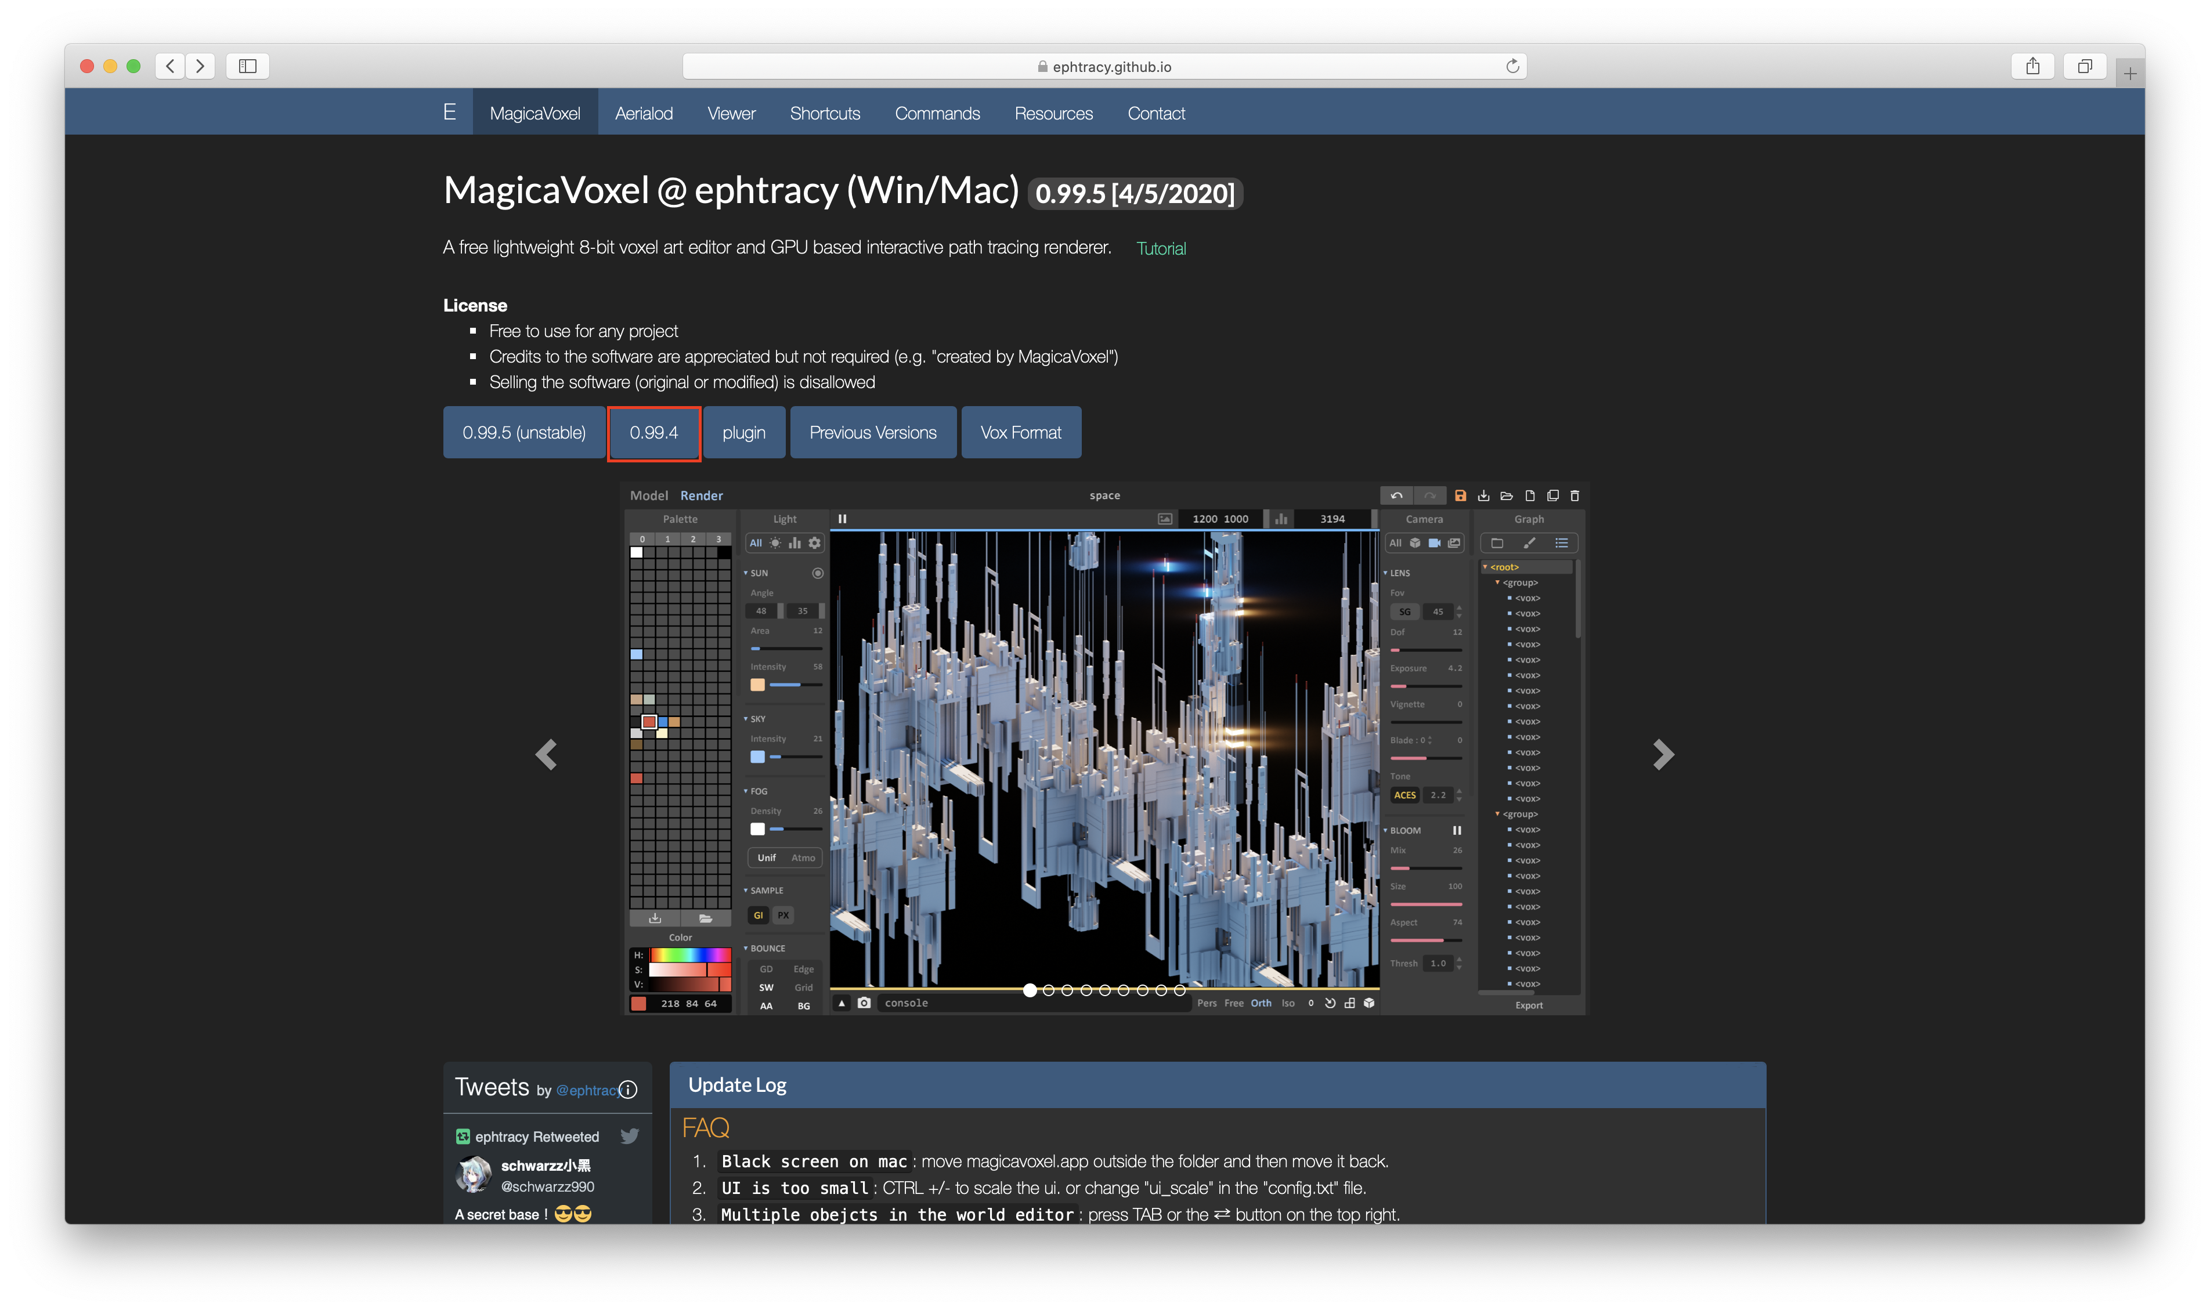Download the 0.99.4 version
The height and width of the screenshot is (1310, 2210).
coord(653,433)
